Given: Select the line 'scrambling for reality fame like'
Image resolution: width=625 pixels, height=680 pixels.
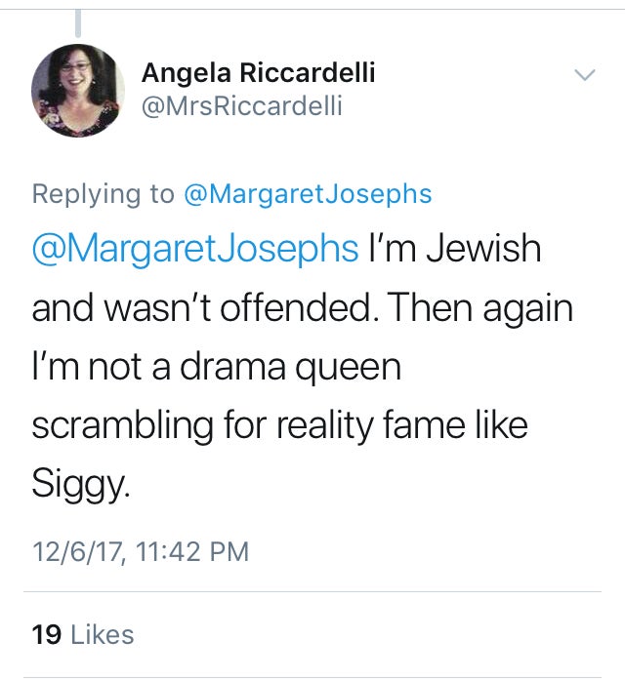Looking at the screenshot, I should (280, 425).
